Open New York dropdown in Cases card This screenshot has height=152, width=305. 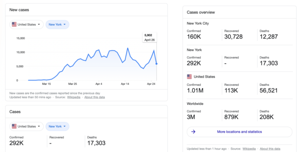tap(57, 126)
